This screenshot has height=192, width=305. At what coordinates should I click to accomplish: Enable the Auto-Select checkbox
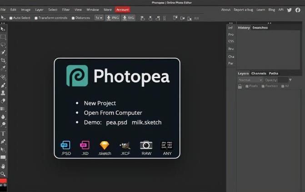(11, 18)
